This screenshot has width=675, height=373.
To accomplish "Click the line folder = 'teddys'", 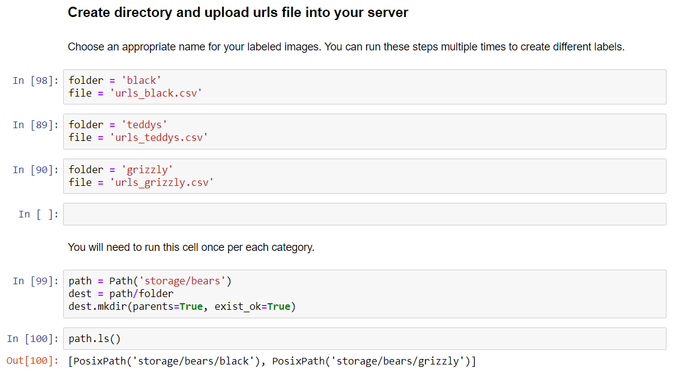I will click(118, 125).
